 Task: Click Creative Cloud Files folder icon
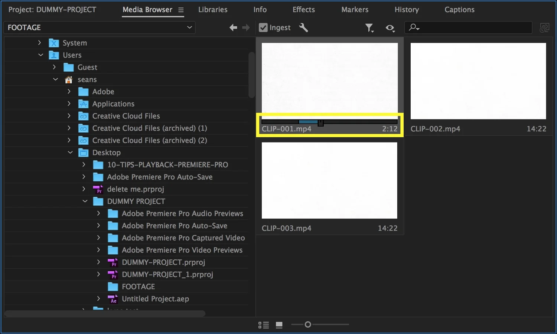click(x=84, y=116)
